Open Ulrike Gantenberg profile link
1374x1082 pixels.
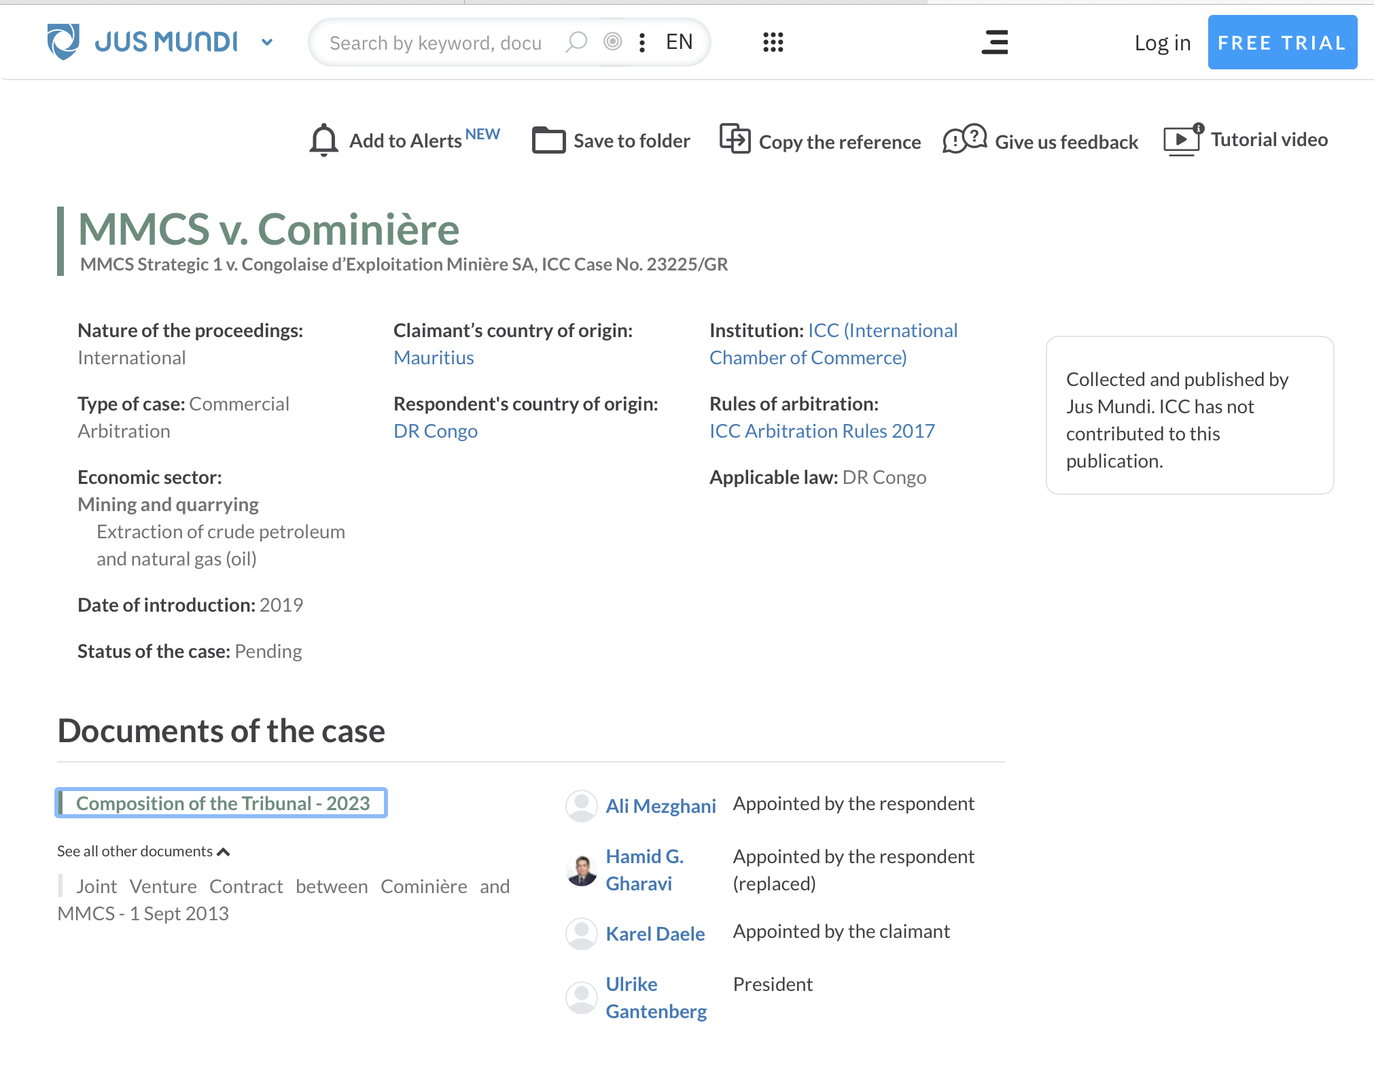656,998
